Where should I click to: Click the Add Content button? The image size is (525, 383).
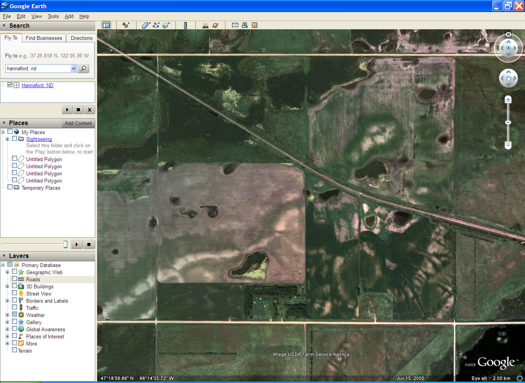78,123
